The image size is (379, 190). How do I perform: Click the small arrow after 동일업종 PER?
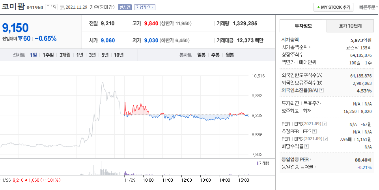(x=311, y=160)
